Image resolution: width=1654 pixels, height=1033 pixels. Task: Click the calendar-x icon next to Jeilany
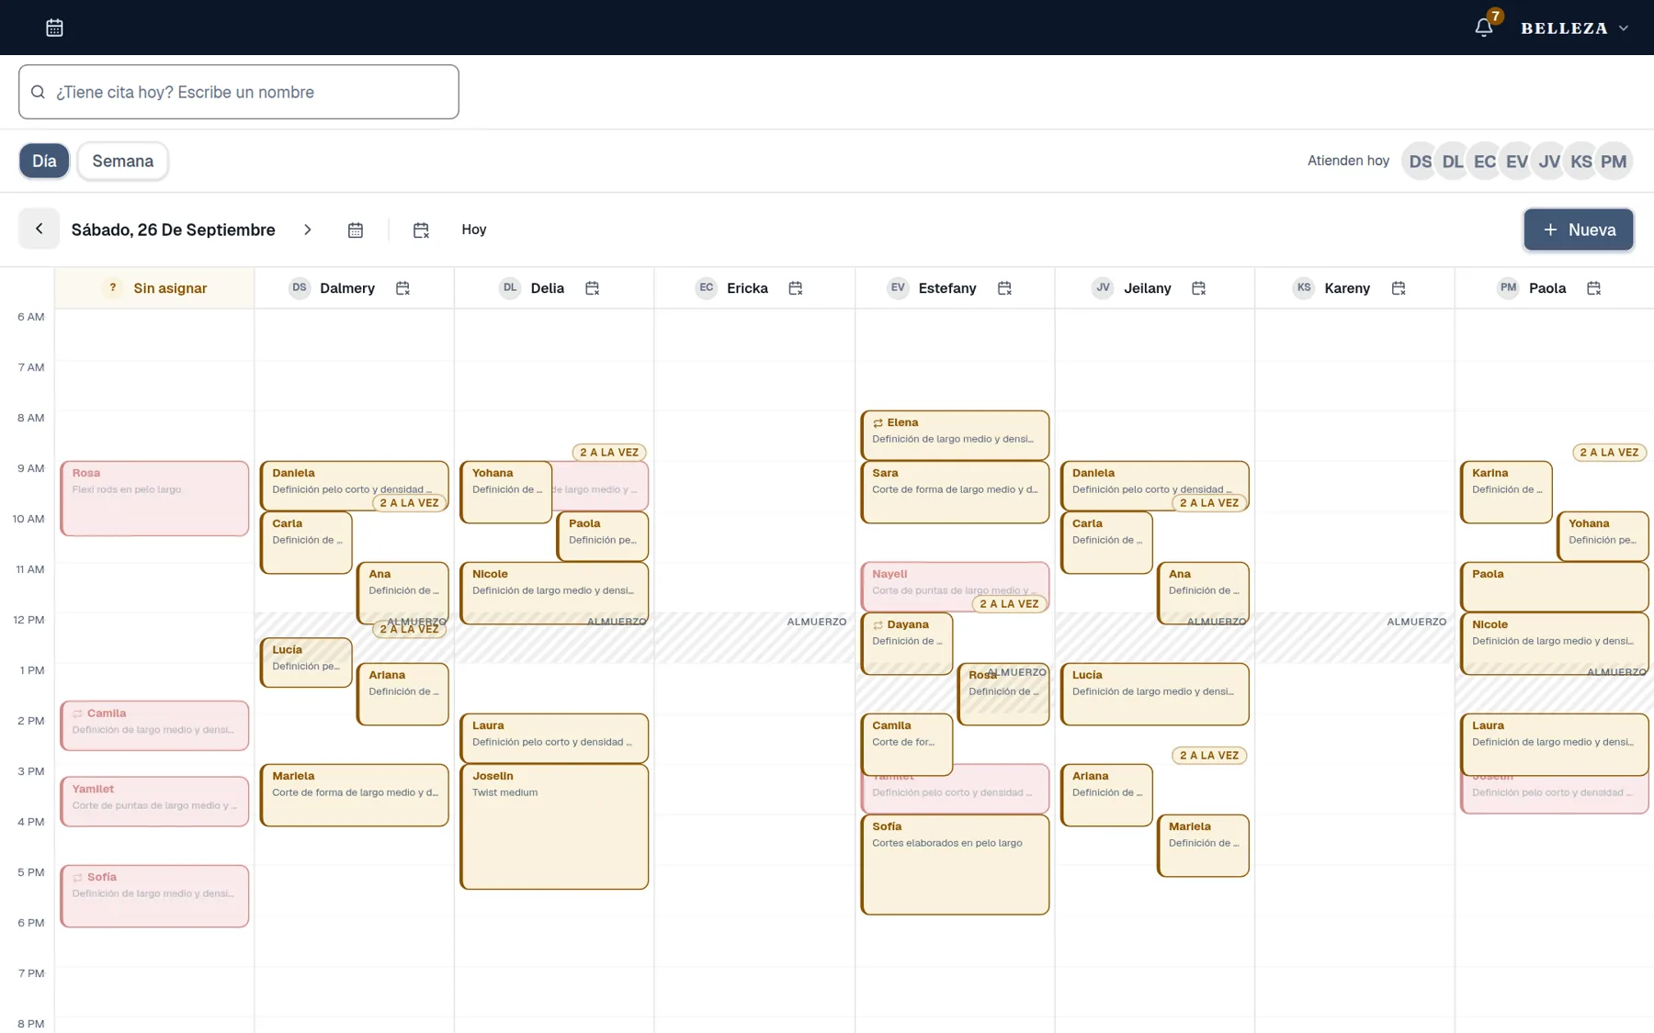tap(1198, 288)
